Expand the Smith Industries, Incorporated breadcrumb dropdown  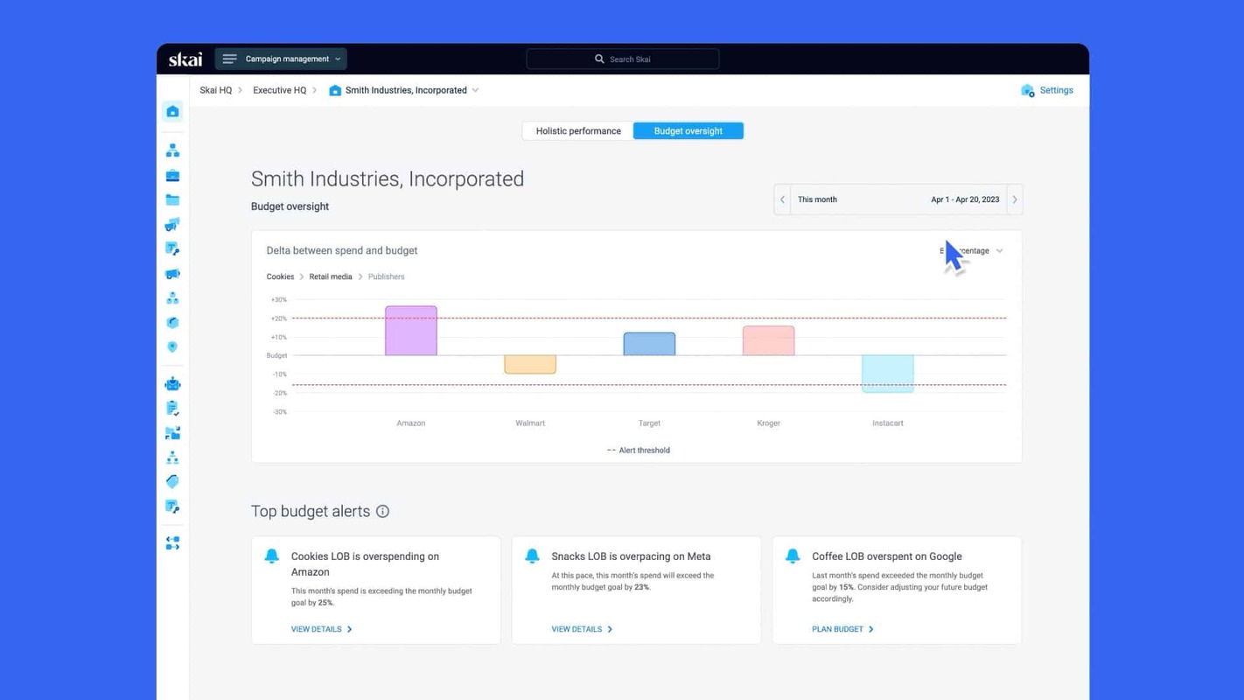click(x=475, y=90)
